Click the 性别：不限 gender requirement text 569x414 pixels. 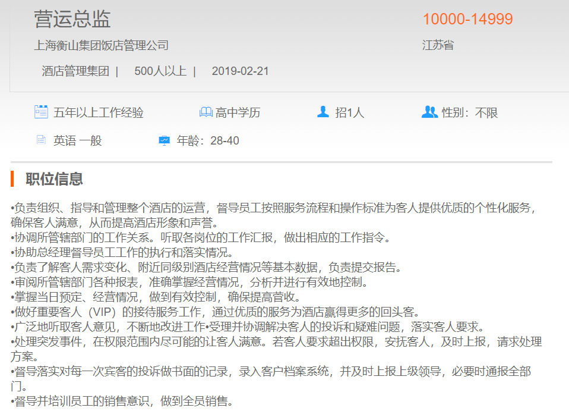[x=470, y=112]
